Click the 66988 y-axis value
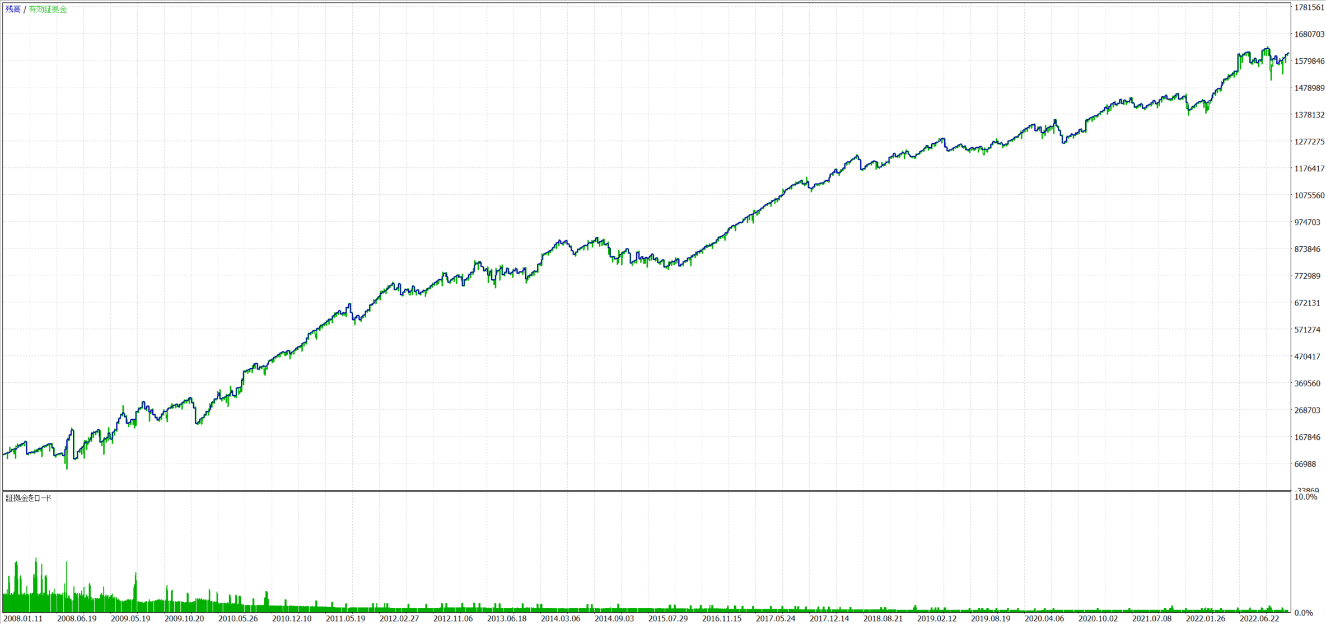 click(x=1305, y=464)
